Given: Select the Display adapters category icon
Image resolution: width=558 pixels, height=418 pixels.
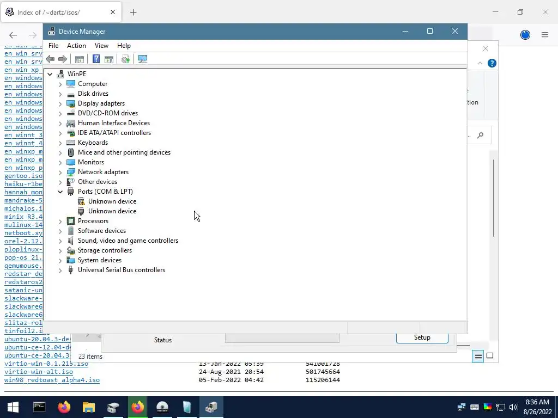Looking at the screenshot, I should click(x=71, y=103).
